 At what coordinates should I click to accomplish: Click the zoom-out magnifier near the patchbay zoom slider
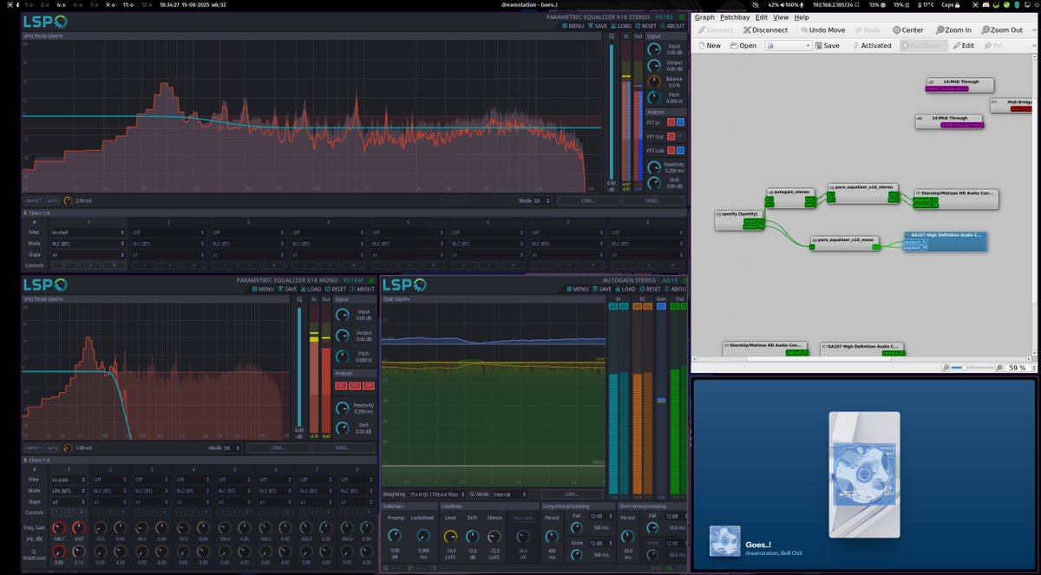pyautogui.click(x=945, y=368)
